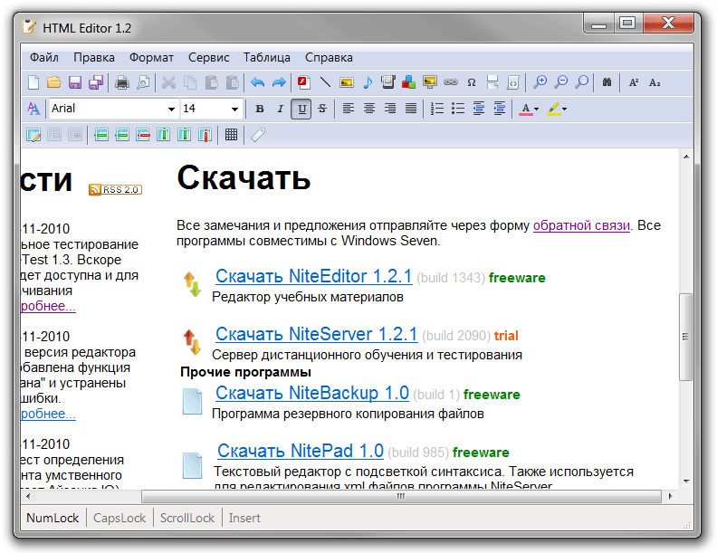Open a file using the folder icon
The height and width of the screenshot is (553, 717).
(x=54, y=82)
